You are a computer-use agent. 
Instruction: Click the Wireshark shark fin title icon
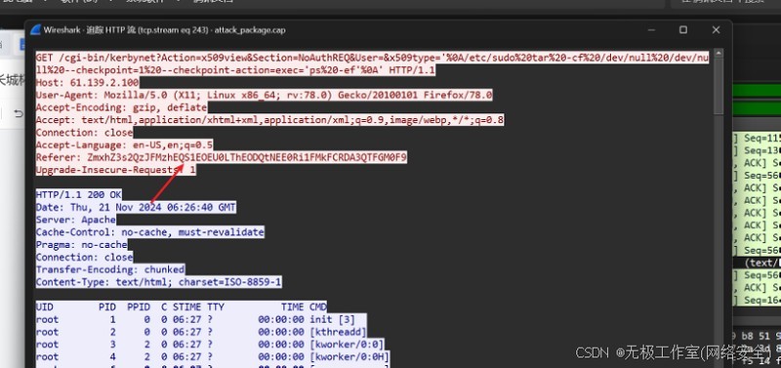point(36,30)
